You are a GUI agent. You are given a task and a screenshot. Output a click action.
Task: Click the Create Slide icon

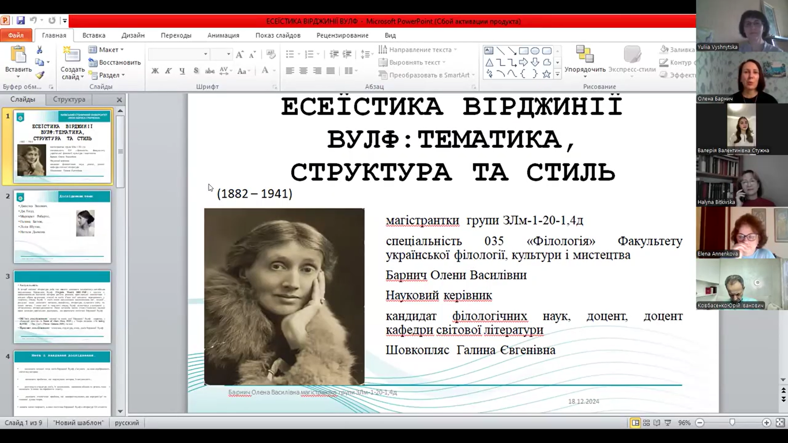tap(72, 55)
